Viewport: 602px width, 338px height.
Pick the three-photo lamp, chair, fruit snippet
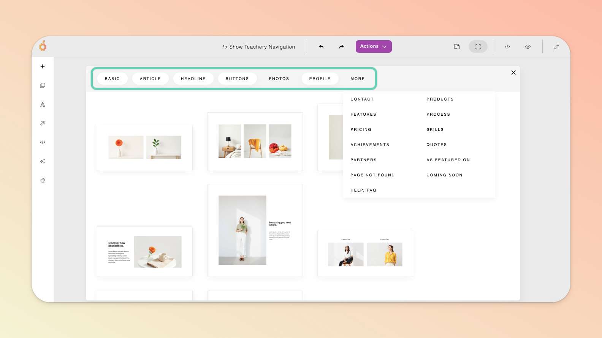point(255,141)
